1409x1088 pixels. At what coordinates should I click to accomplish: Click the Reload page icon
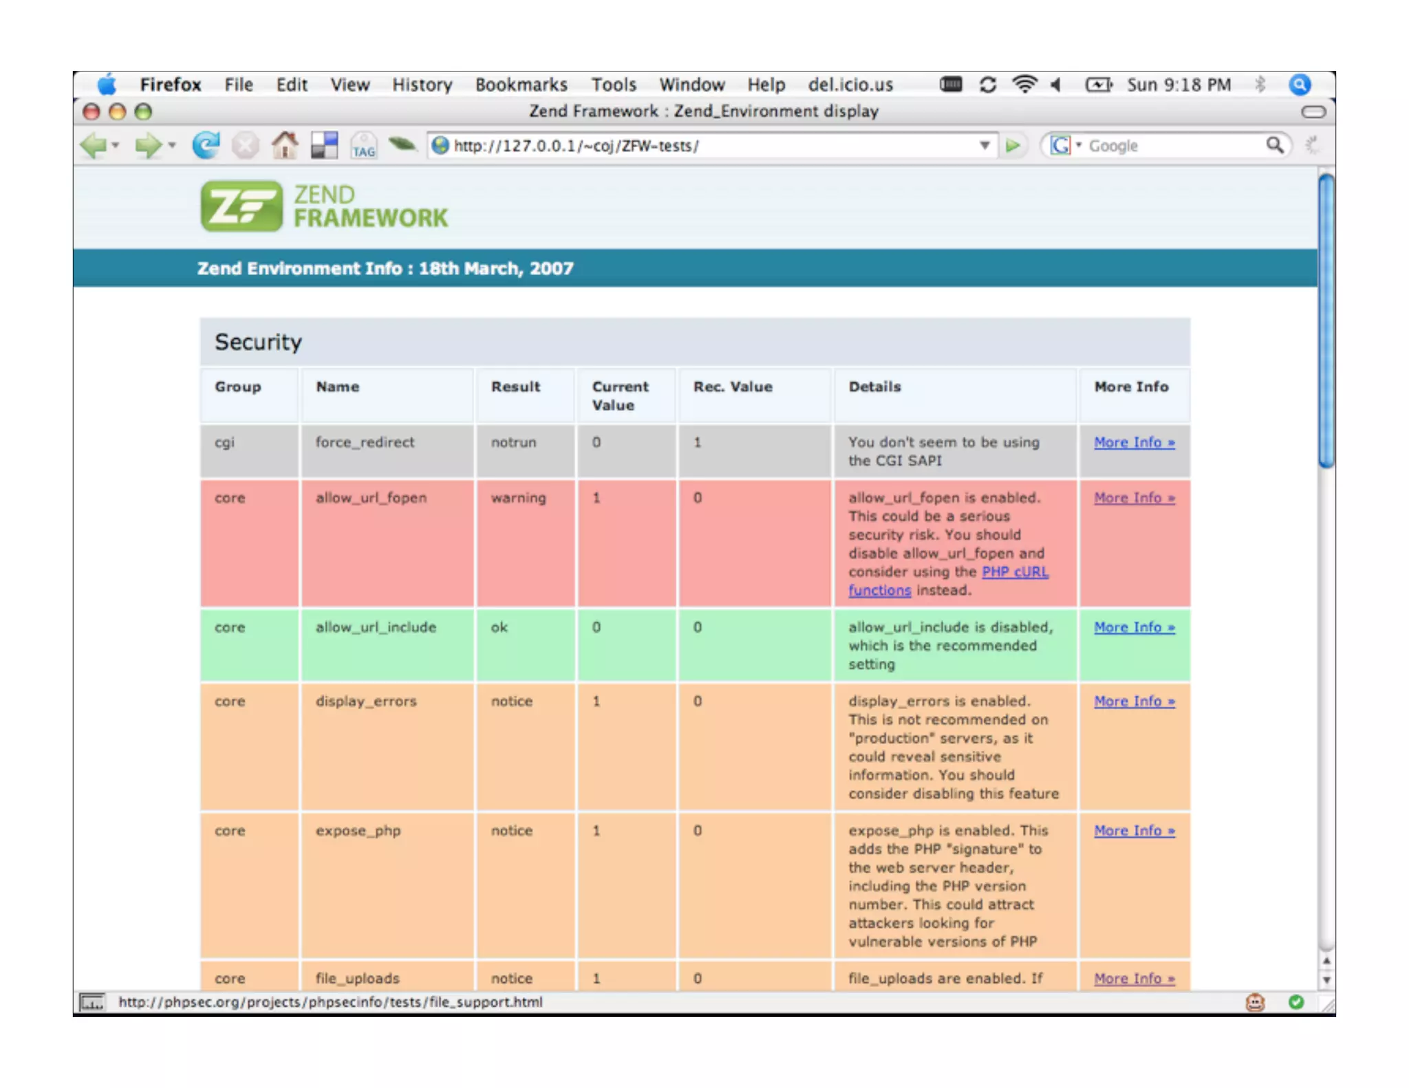coord(205,145)
